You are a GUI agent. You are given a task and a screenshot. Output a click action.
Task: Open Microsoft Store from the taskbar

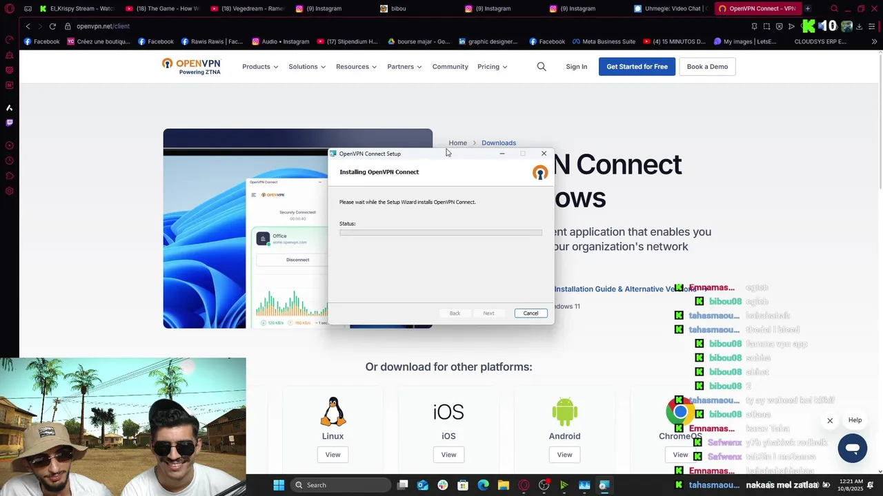pos(463,485)
